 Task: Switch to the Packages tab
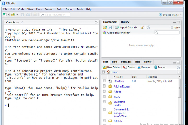tap(126, 62)
